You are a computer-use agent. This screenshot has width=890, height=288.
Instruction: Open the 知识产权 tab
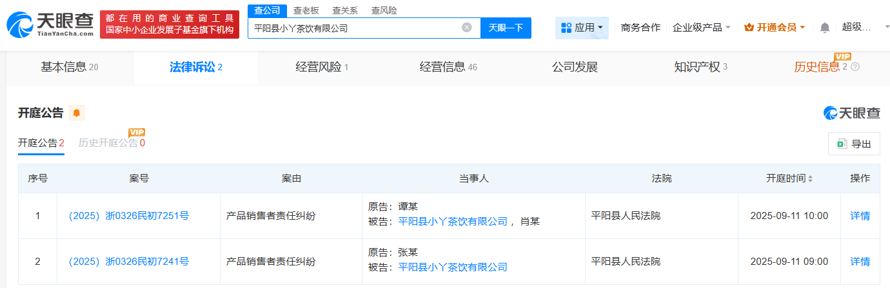(x=700, y=67)
